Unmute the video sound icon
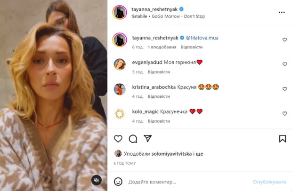This screenshot has height=191, width=292. (96, 180)
